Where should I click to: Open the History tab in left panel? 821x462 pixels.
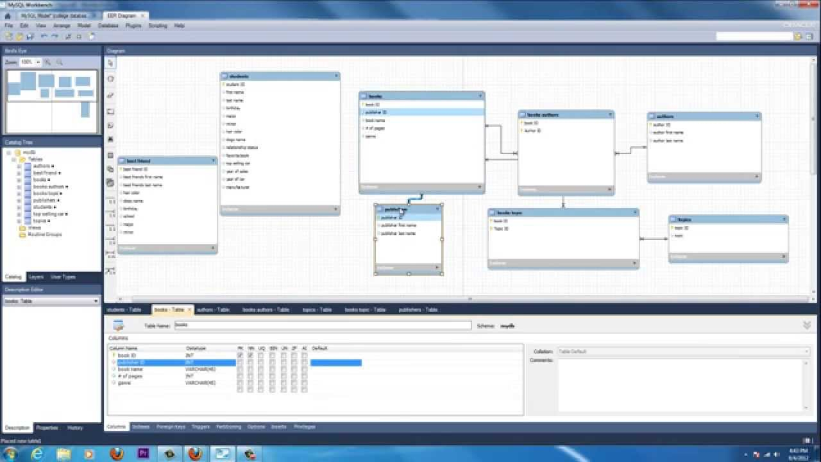[x=75, y=427]
